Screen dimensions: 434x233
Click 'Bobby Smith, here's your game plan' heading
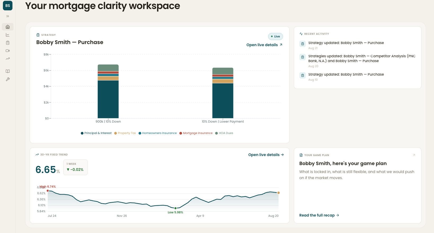pos(343,163)
